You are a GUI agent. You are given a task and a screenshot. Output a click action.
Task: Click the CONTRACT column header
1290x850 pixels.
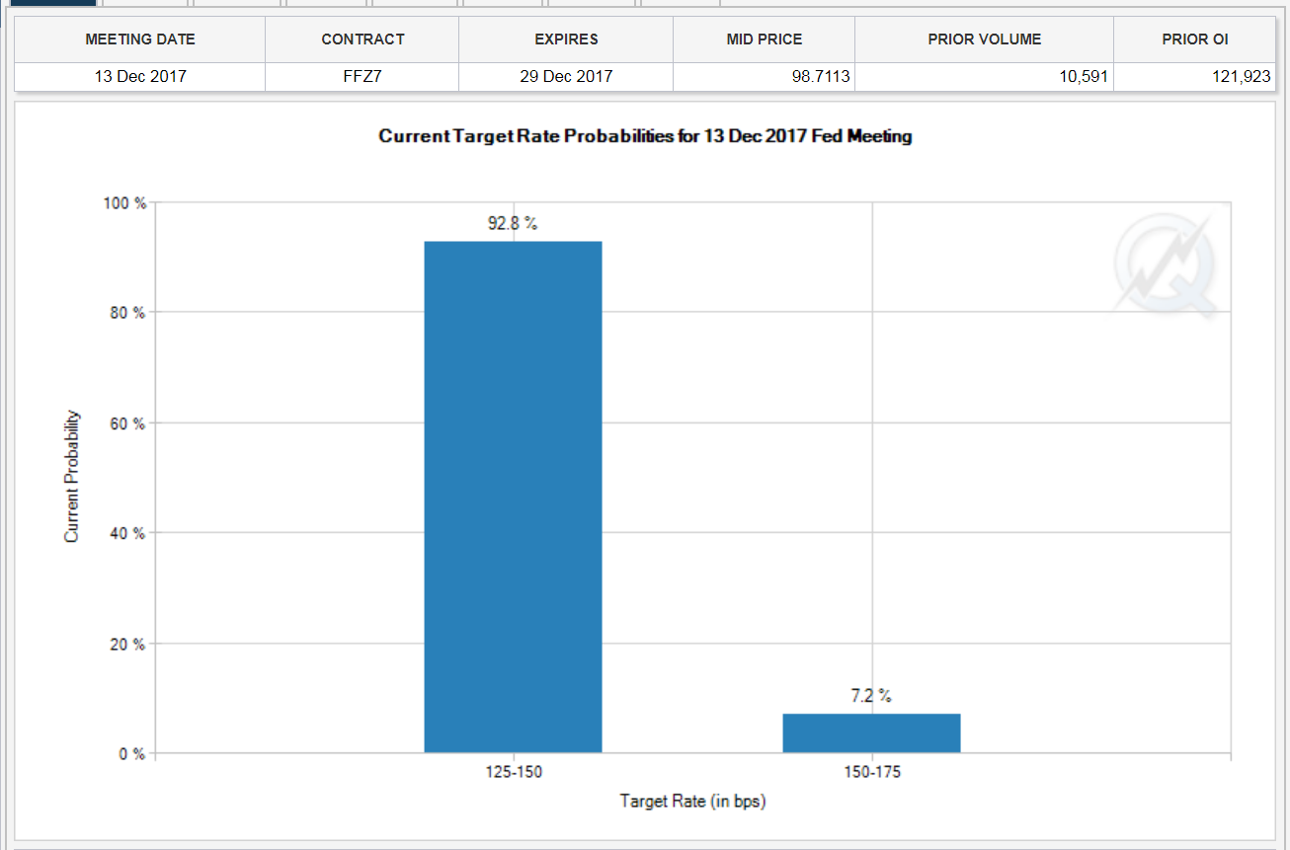click(x=363, y=39)
